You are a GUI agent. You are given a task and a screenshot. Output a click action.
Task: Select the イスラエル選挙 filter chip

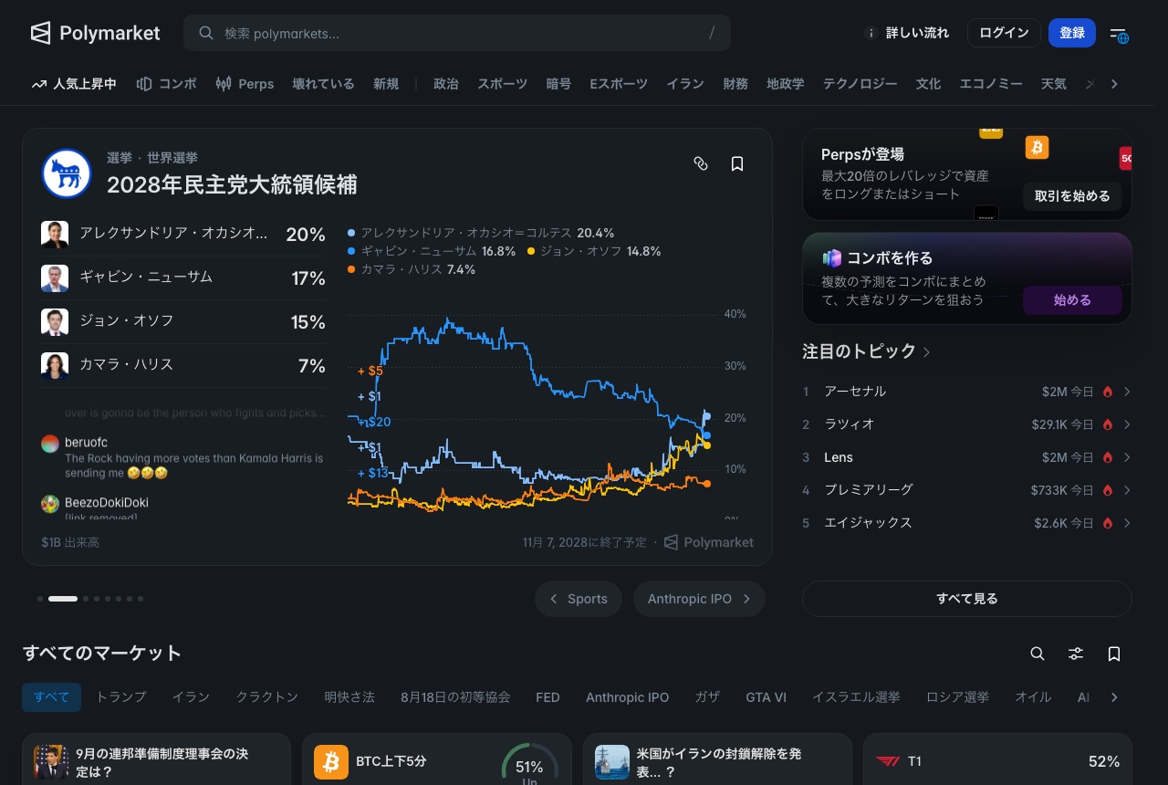click(x=856, y=697)
